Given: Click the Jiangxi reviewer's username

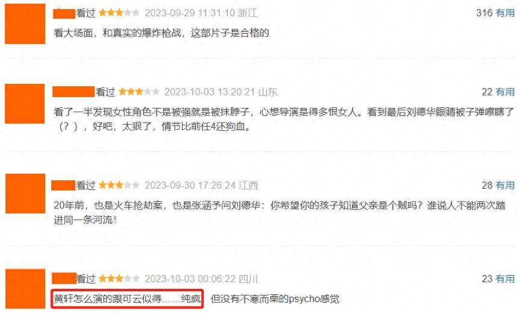Looking at the screenshot, I should pos(63,185).
